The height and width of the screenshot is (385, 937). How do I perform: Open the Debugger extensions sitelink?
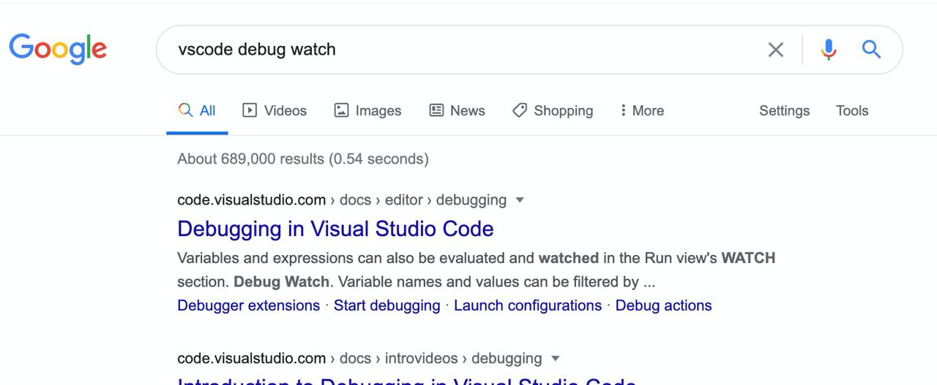pos(248,305)
